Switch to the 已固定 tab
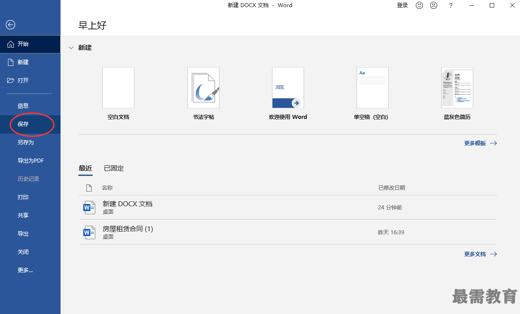Viewport: 520px width, 314px height. 114,168
